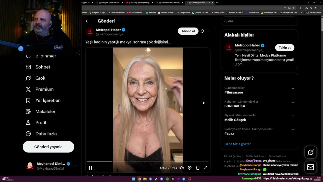
Task: Open Discord from taskbar
Action: coord(161,179)
